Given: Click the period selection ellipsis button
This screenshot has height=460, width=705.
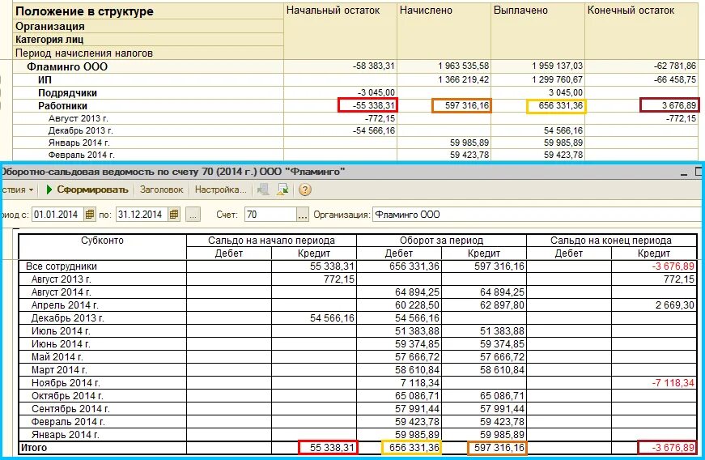Looking at the screenshot, I should point(193,215).
